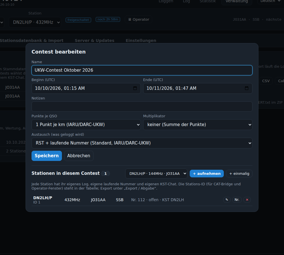Click the + aufnehmen button
The height and width of the screenshot is (255, 284).
tap(207, 173)
